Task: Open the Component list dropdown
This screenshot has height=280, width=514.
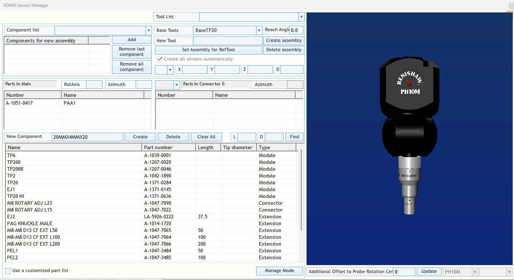Action: pyautogui.click(x=148, y=30)
